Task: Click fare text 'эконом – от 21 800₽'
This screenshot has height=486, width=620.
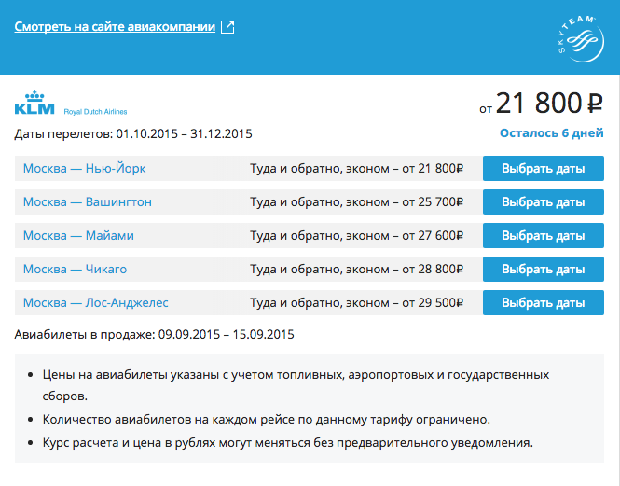Action: (404, 168)
